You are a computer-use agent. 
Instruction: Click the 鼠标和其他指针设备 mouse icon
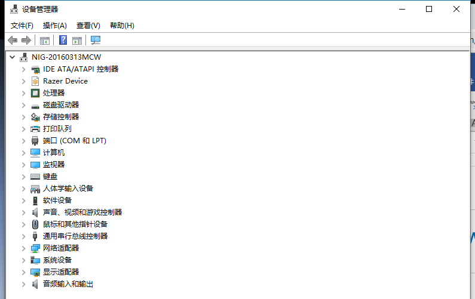tap(35, 224)
